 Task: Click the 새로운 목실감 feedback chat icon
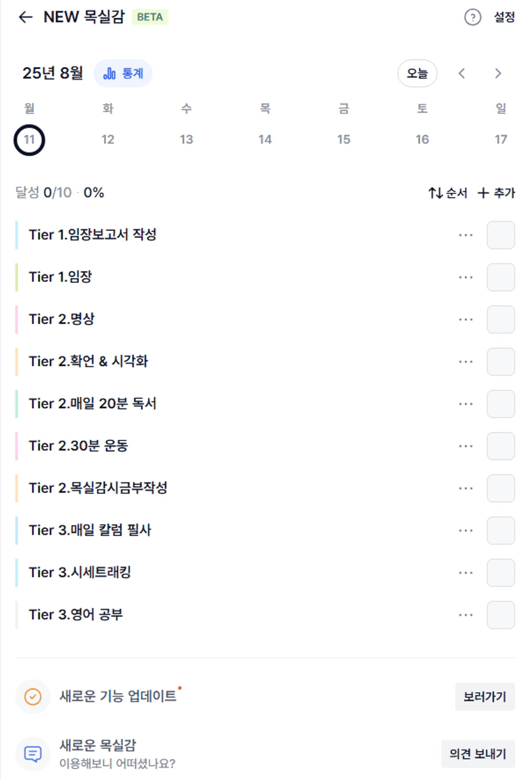click(x=33, y=754)
